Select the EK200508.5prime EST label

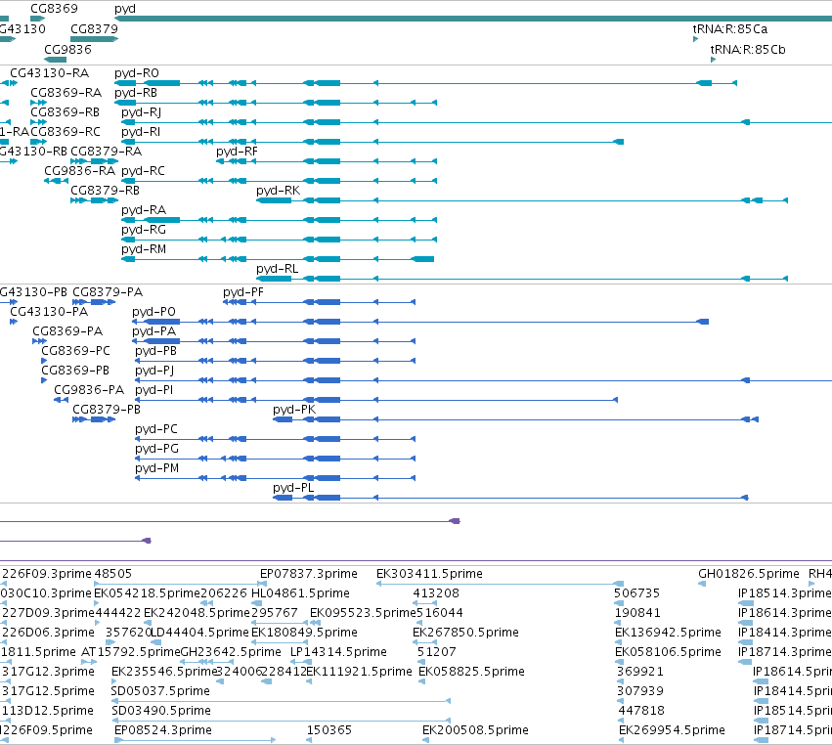coord(475,729)
